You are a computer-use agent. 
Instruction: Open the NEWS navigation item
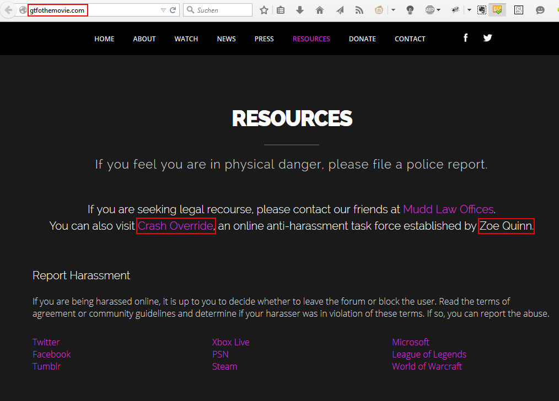227,39
